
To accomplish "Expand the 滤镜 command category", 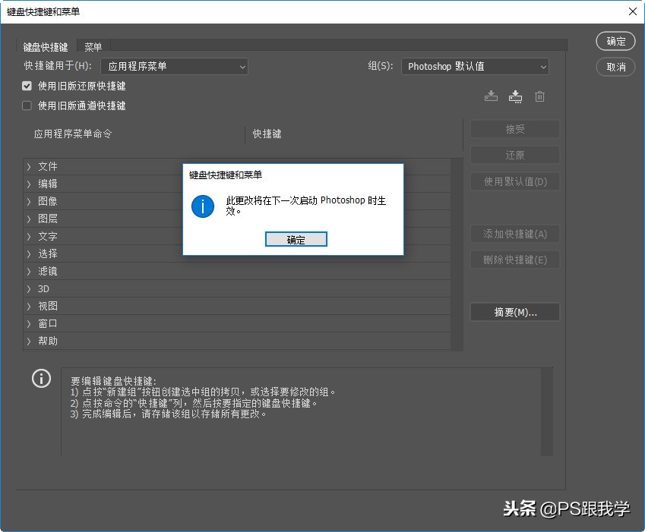I will click(x=30, y=271).
